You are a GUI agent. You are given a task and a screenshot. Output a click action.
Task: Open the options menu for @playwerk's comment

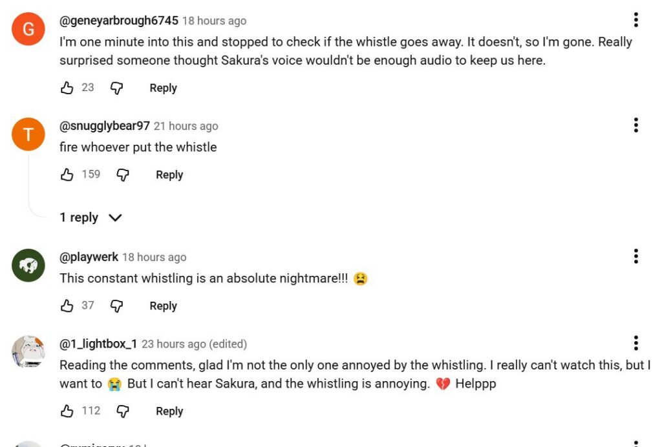click(636, 256)
